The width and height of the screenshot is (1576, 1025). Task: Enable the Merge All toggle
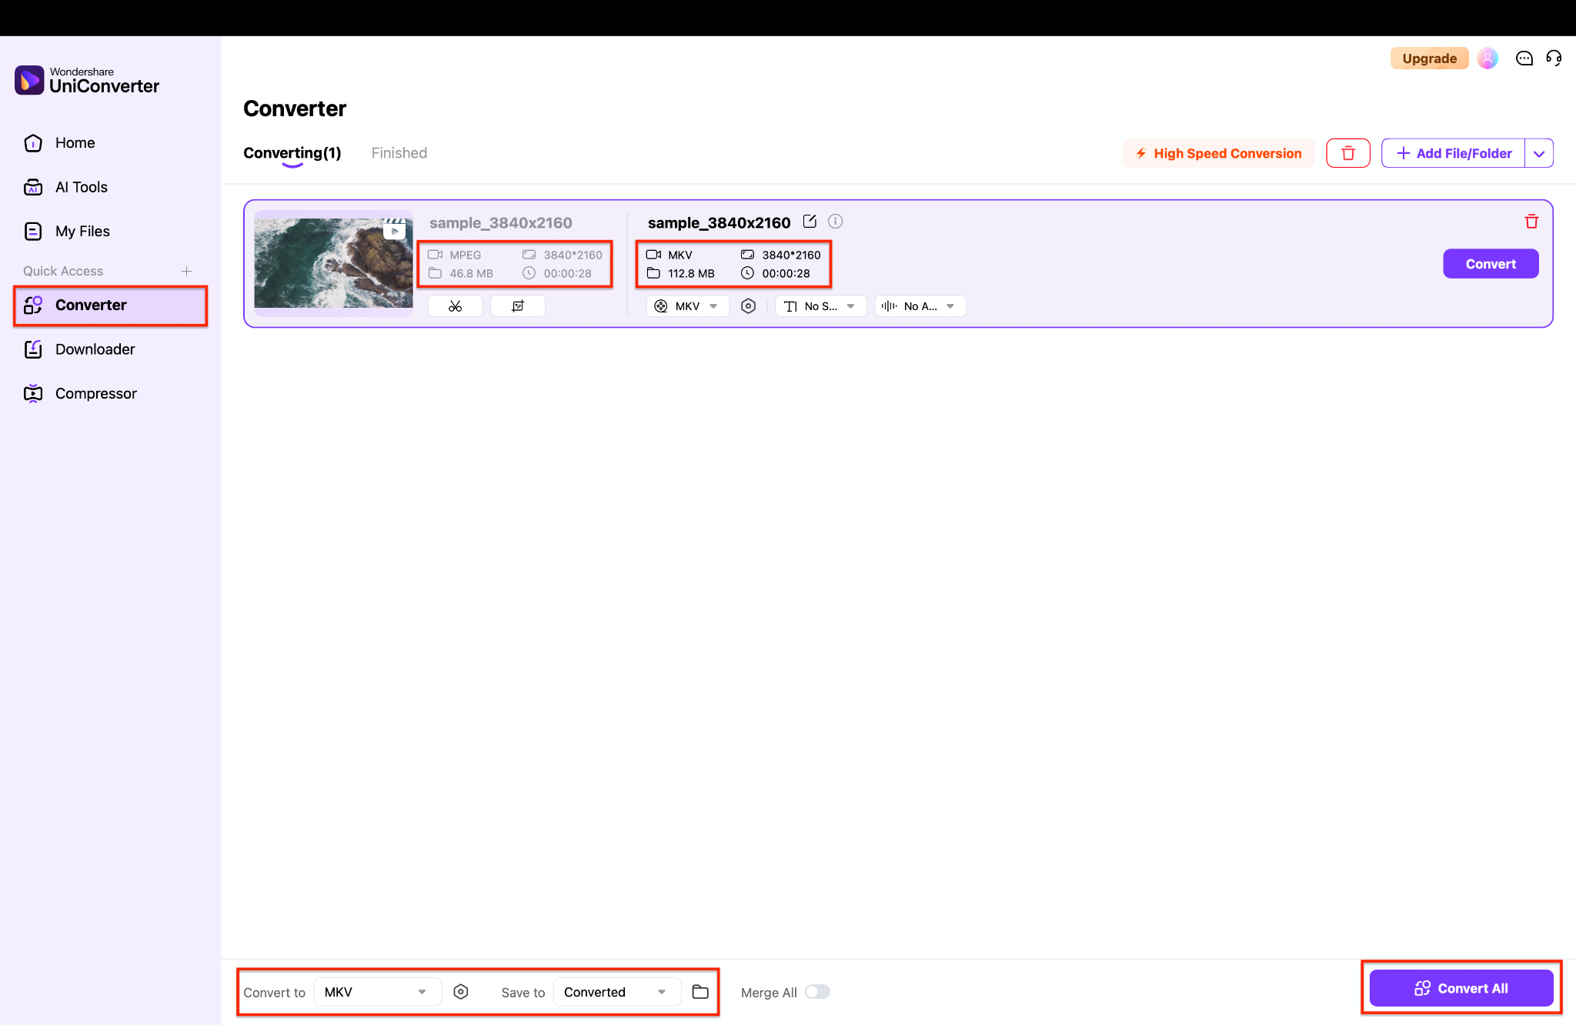coord(818,992)
